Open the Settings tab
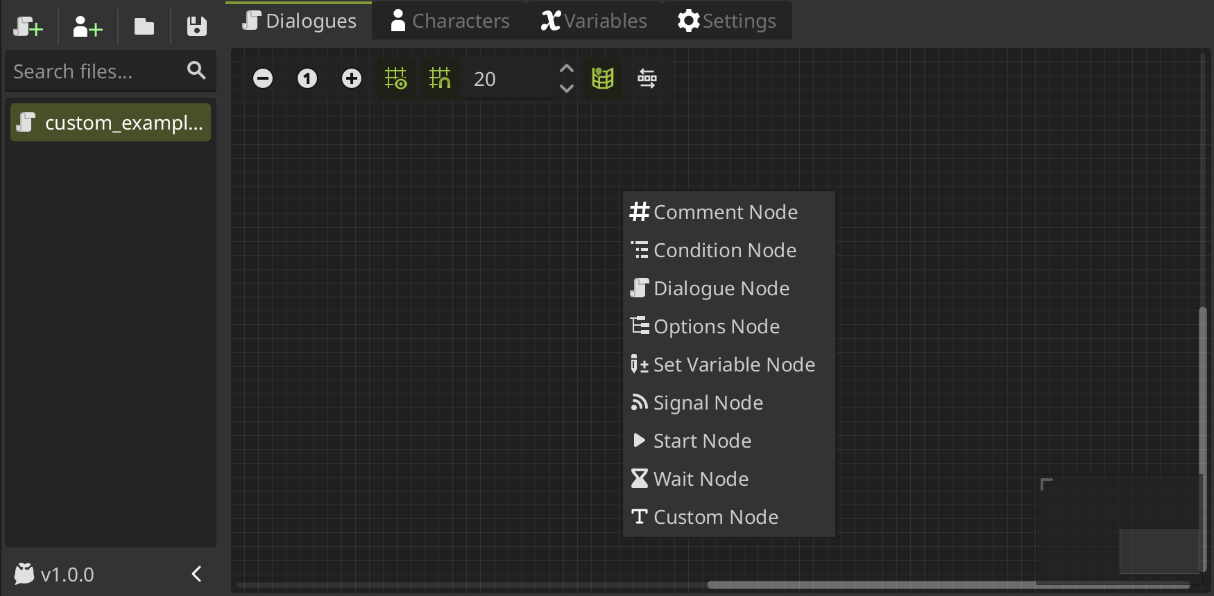Viewport: 1214px width, 596px height. [726, 21]
